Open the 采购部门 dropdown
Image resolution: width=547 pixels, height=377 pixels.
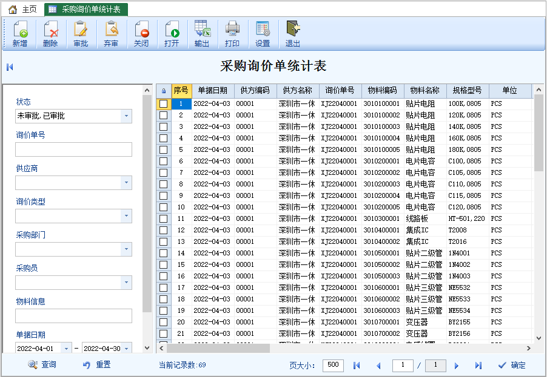[x=126, y=249]
